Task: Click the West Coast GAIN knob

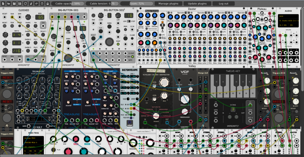Action: click(164, 83)
